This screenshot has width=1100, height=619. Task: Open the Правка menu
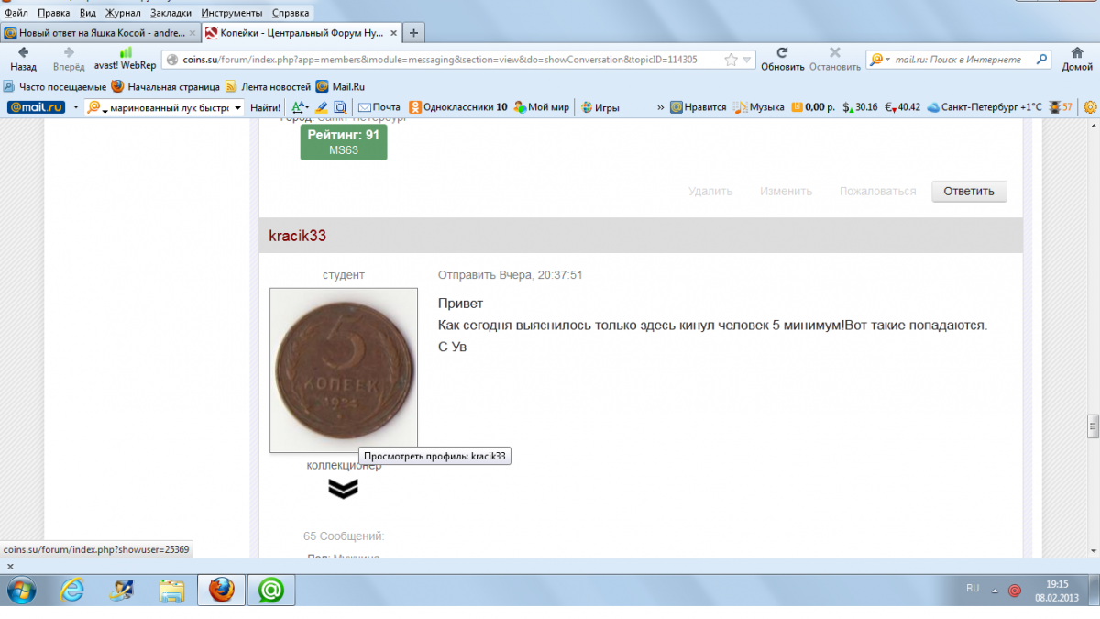[54, 14]
